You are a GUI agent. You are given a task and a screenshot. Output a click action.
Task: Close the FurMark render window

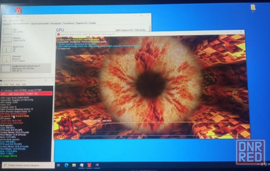[241, 32]
